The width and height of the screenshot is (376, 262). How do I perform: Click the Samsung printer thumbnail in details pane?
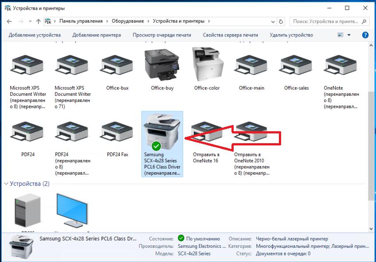click(x=21, y=247)
